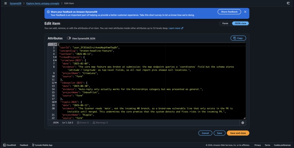The height and width of the screenshot is (148, 294).
Task: Go to the DynamoDB breadcrumb link
Action: click(16, 3)
